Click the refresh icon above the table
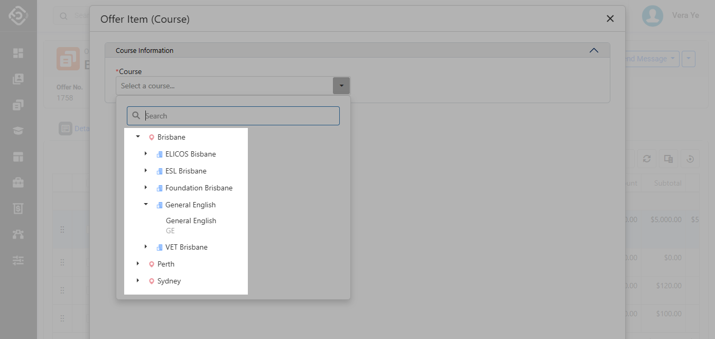The image size is (715, 339). point(646,159)
